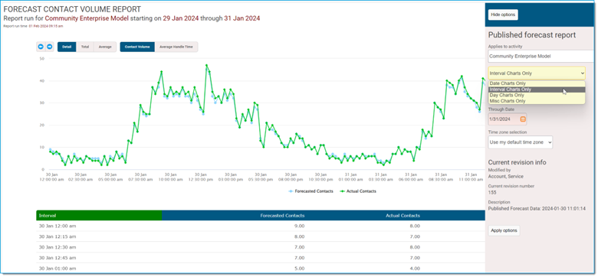
Task: Click the '29 Jan 2024' start date text
Action: (181, 18)
